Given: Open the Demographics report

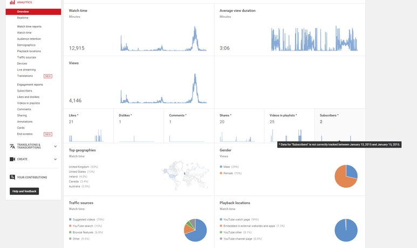Looking at the screenshot, I should (x=26, y=45).
